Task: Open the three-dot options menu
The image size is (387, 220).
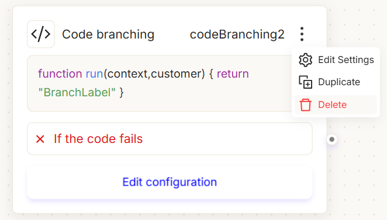Action: tap(302, 34)
